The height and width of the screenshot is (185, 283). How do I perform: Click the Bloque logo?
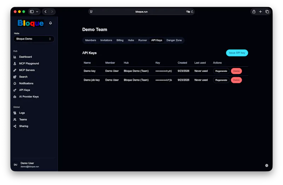click(x=30, y=23)
